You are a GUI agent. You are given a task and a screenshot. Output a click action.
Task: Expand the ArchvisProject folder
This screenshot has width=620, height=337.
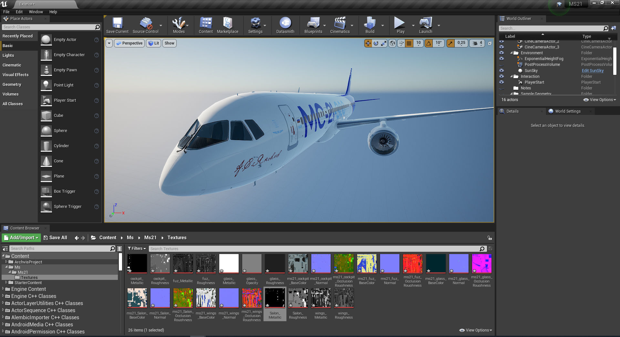[x=6, y=262]
